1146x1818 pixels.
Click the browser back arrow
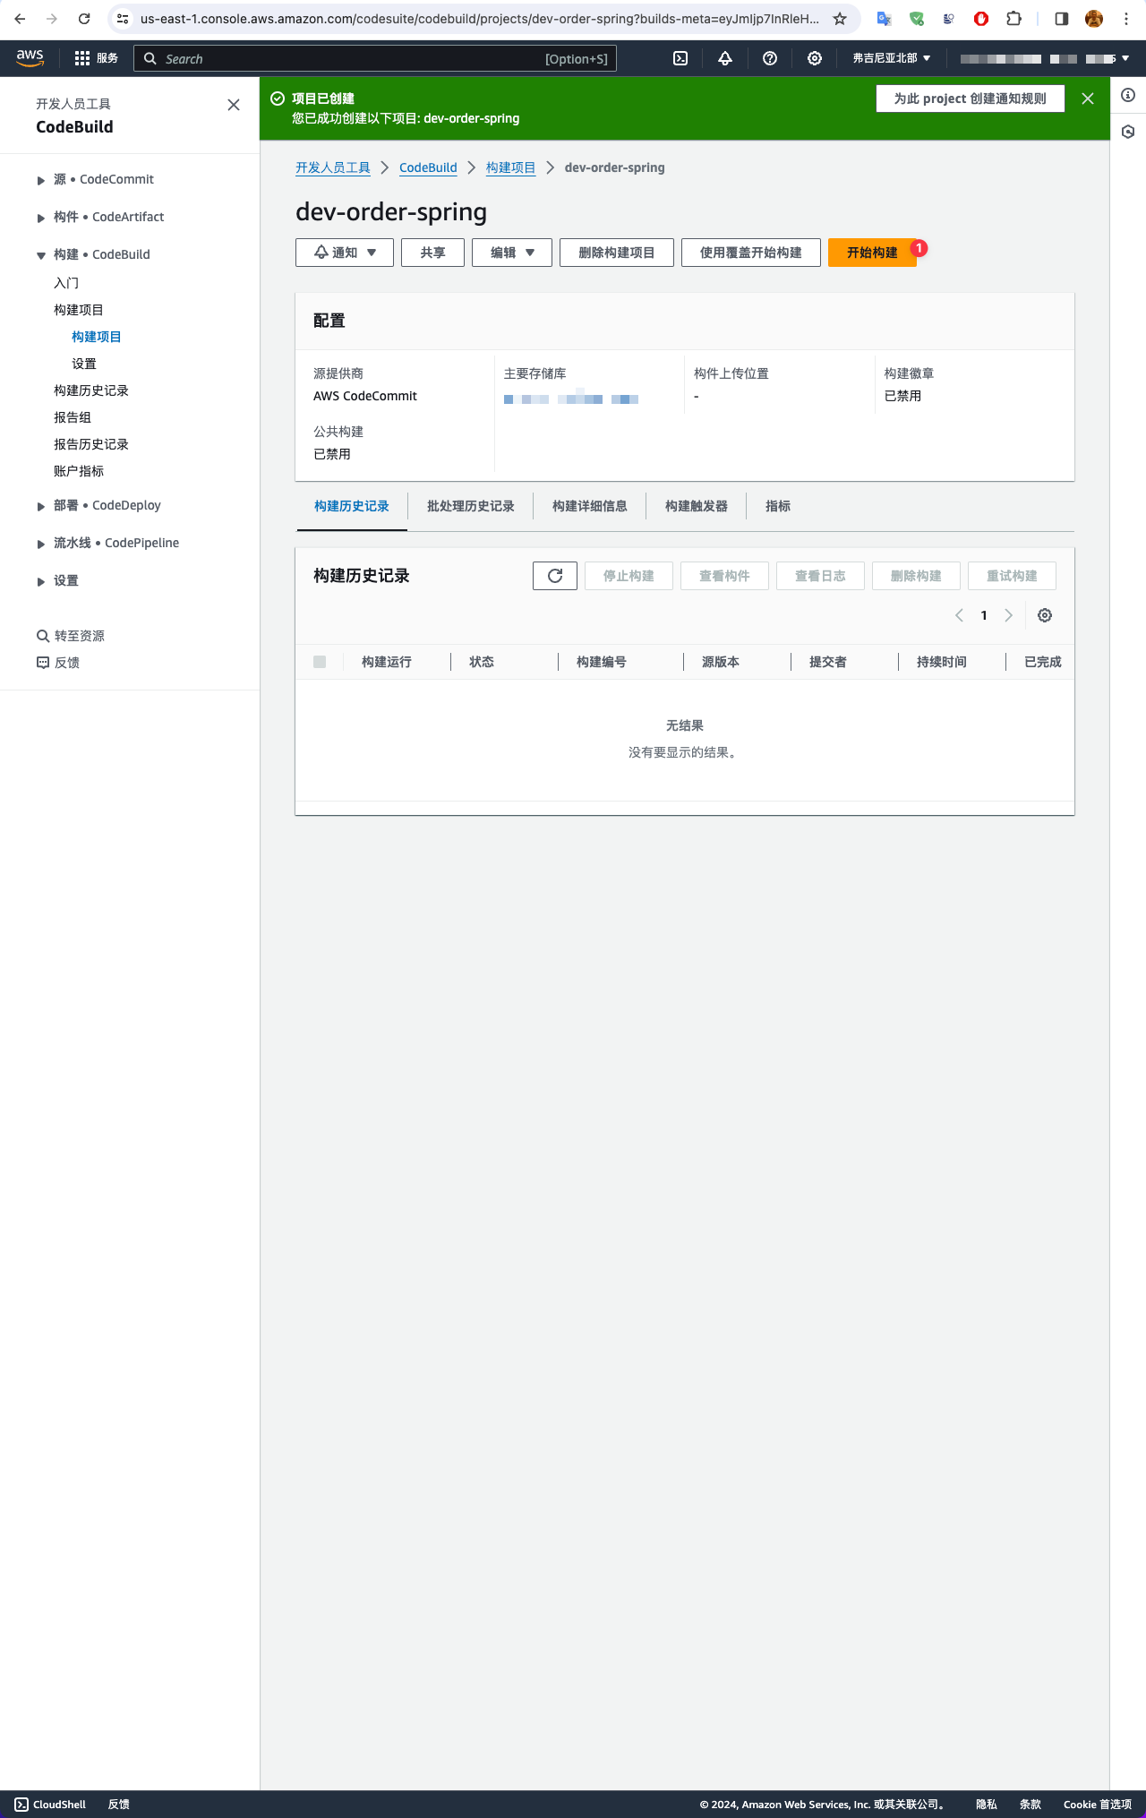pyautogui.click(x=20, y=19)
